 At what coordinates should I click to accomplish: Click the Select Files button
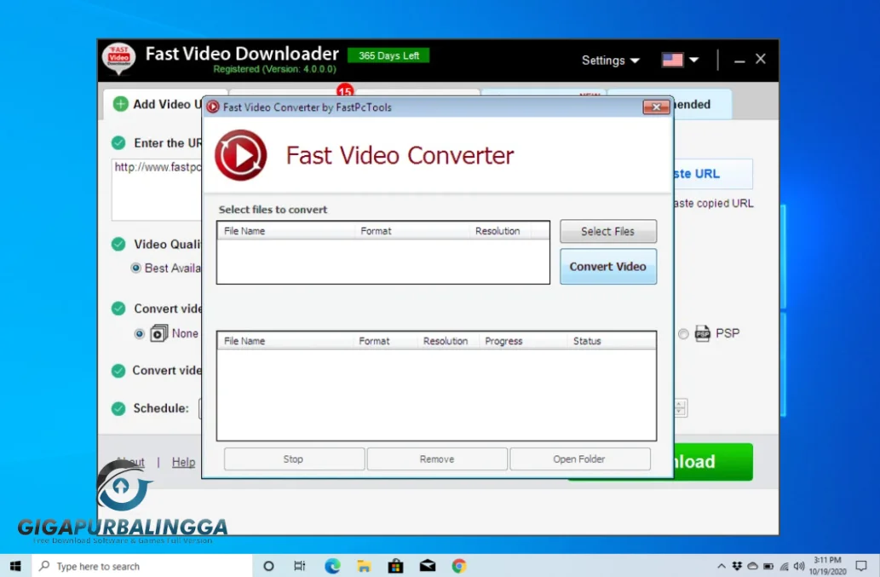[x=607, y=231]
